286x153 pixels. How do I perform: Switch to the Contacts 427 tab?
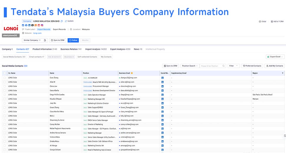click(x=23, y=49)
